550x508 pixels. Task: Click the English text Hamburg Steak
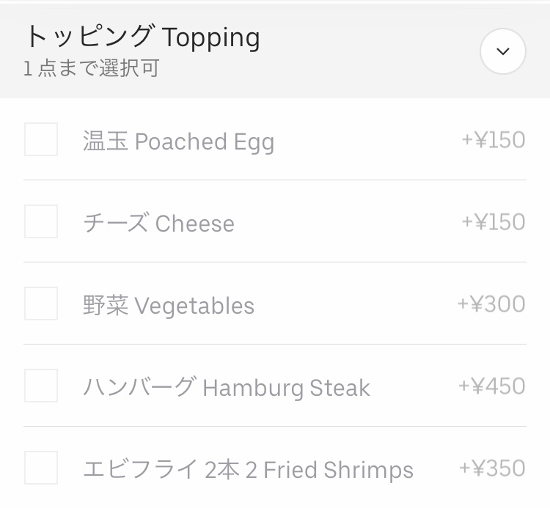click(286, 387)
